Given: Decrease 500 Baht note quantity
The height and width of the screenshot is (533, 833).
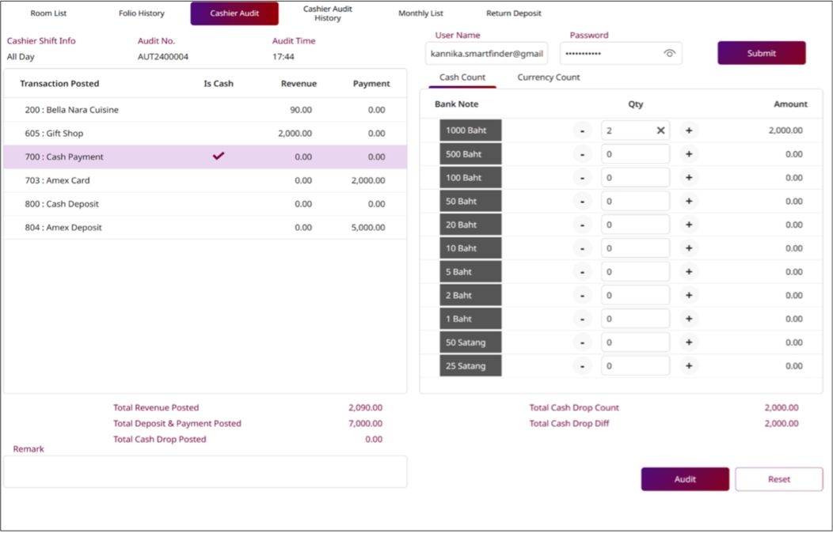Looking at the screenshot, I should [x=582, y=154].
